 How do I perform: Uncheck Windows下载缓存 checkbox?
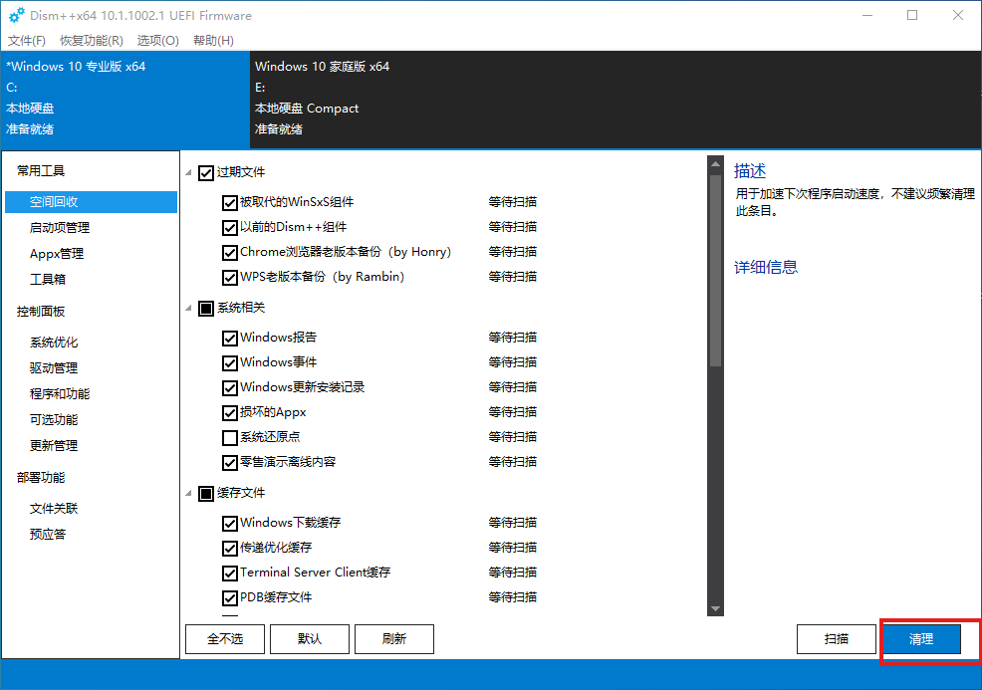point(230,523)
